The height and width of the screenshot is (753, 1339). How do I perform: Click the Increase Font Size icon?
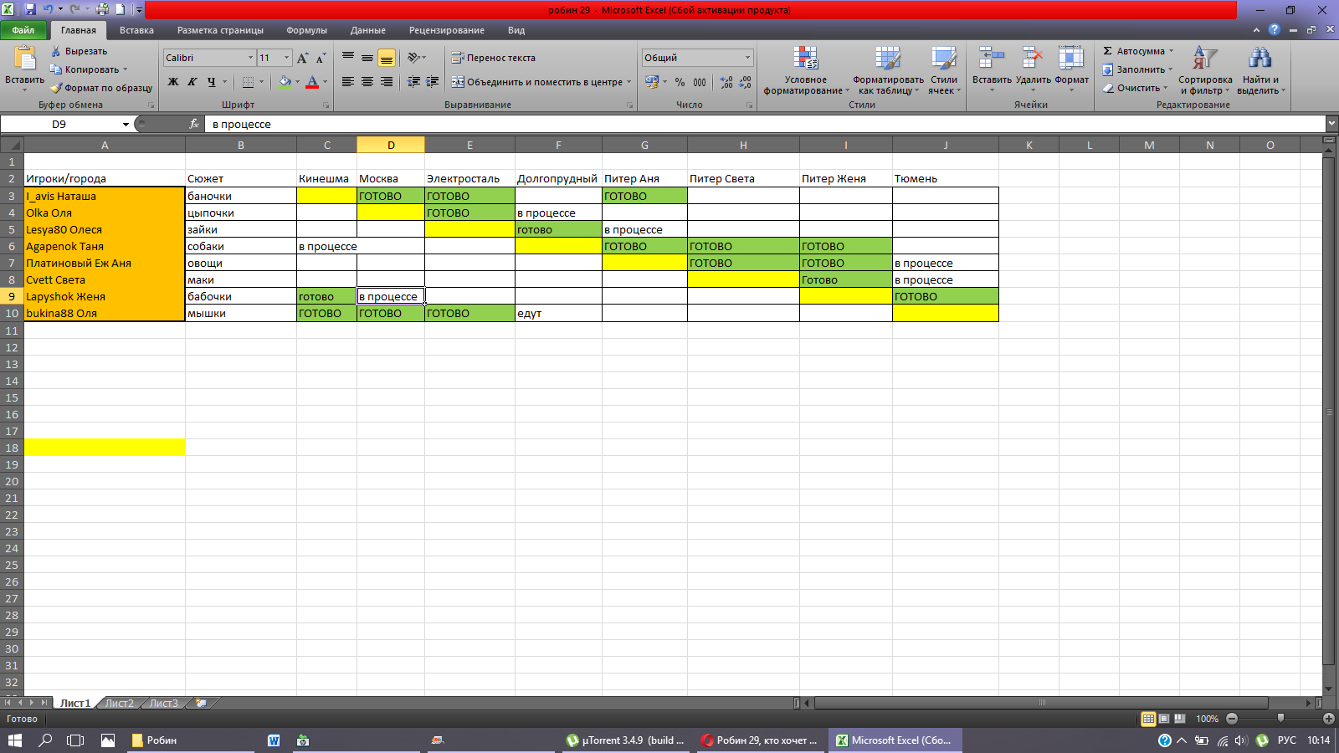[x=302, y=58]
